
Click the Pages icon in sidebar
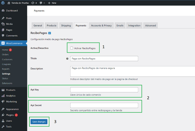tap(3, 30)
